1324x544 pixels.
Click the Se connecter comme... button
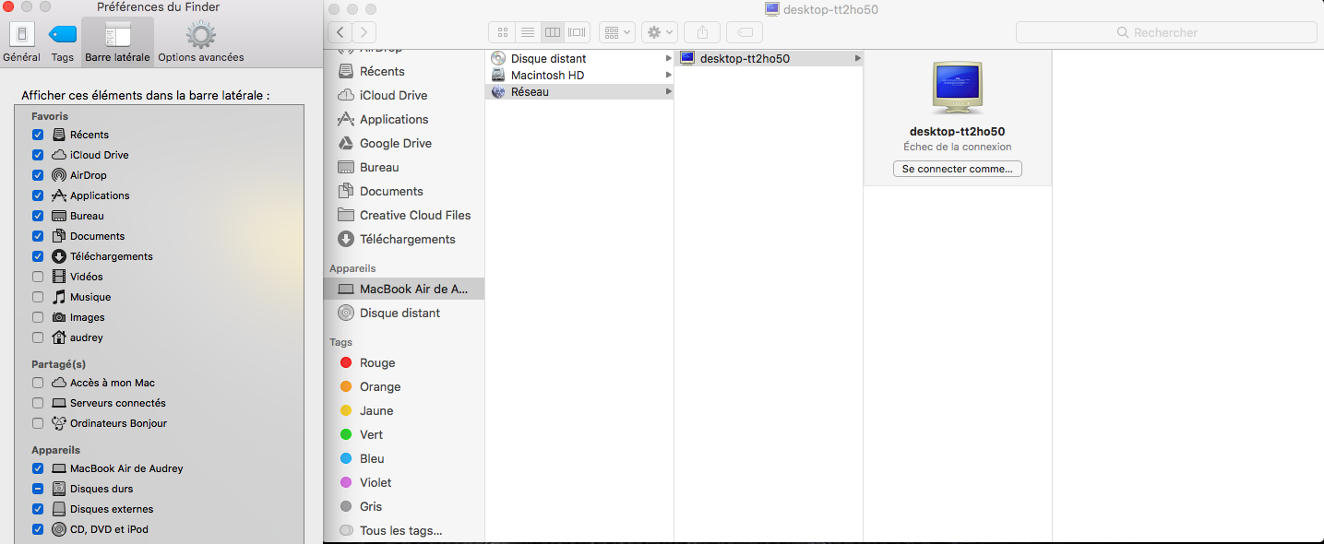point(957,169)
